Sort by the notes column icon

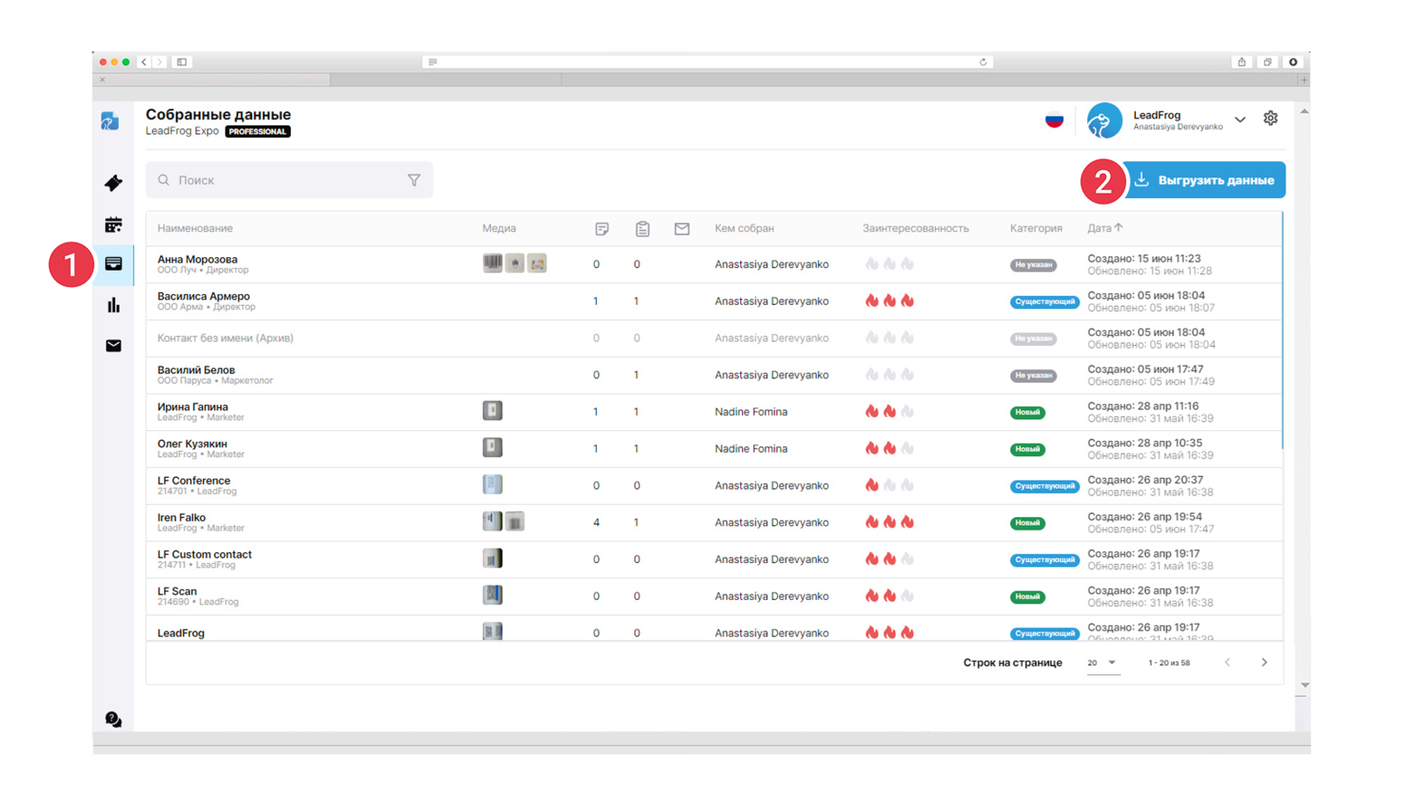[602, 228]
